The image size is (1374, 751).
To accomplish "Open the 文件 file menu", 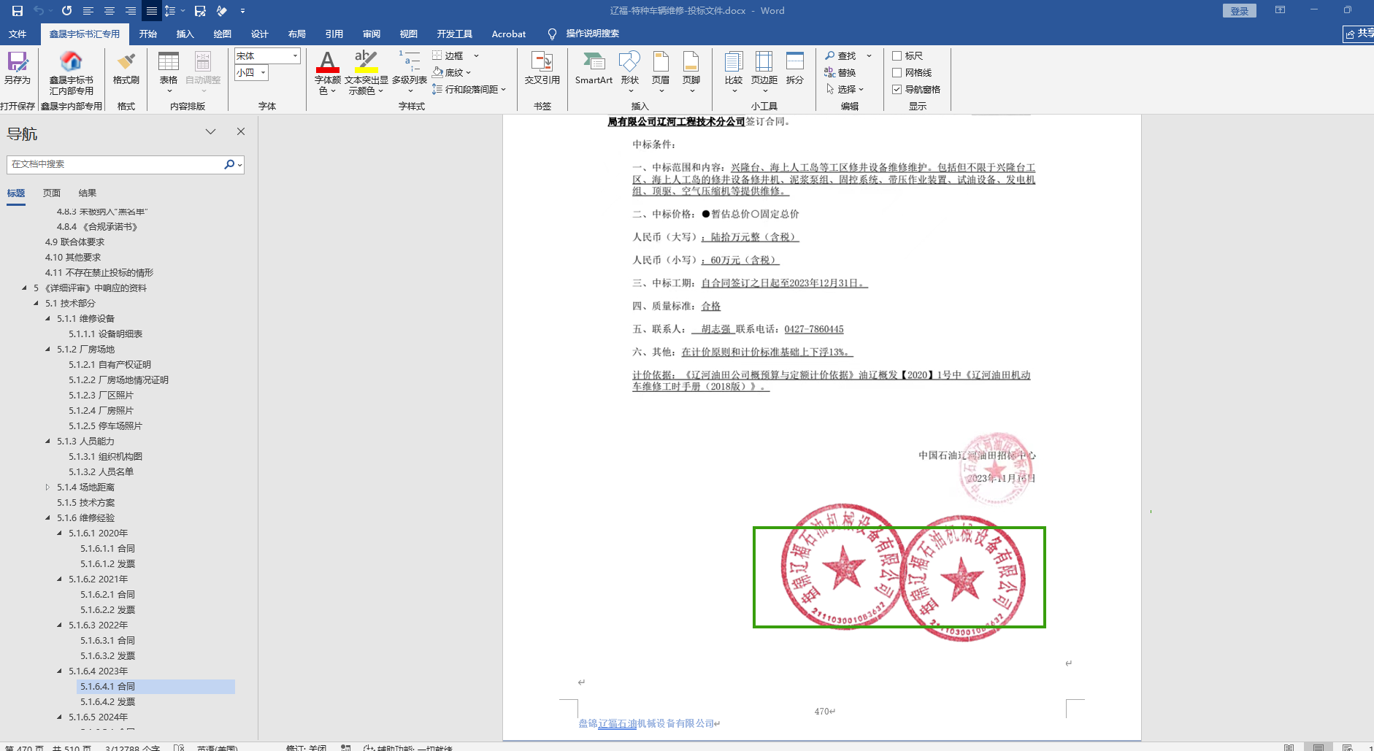I will (18, 34).
